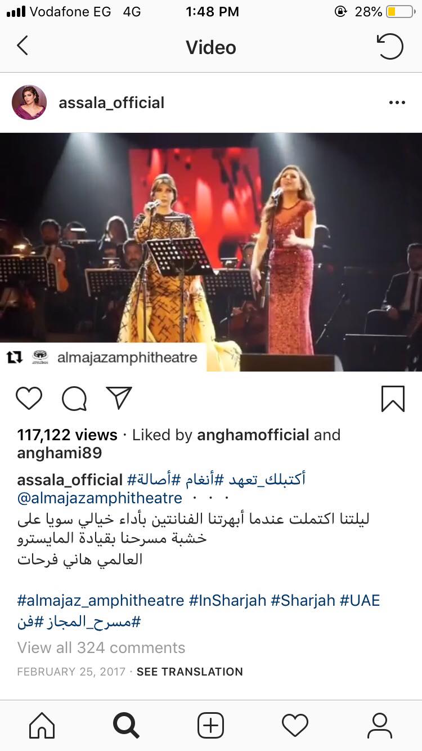The image size is (422, 751).
Task: Tap SEE TRANSLATION below the caption
Action: [190, 672]
